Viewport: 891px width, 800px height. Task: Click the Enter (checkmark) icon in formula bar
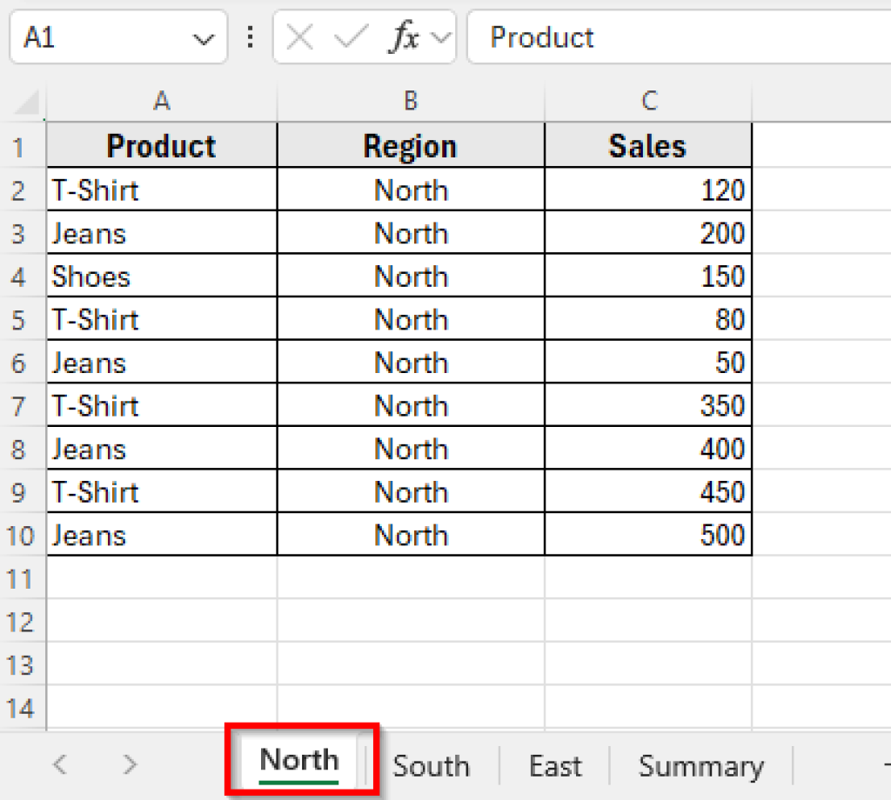[348, 37]
